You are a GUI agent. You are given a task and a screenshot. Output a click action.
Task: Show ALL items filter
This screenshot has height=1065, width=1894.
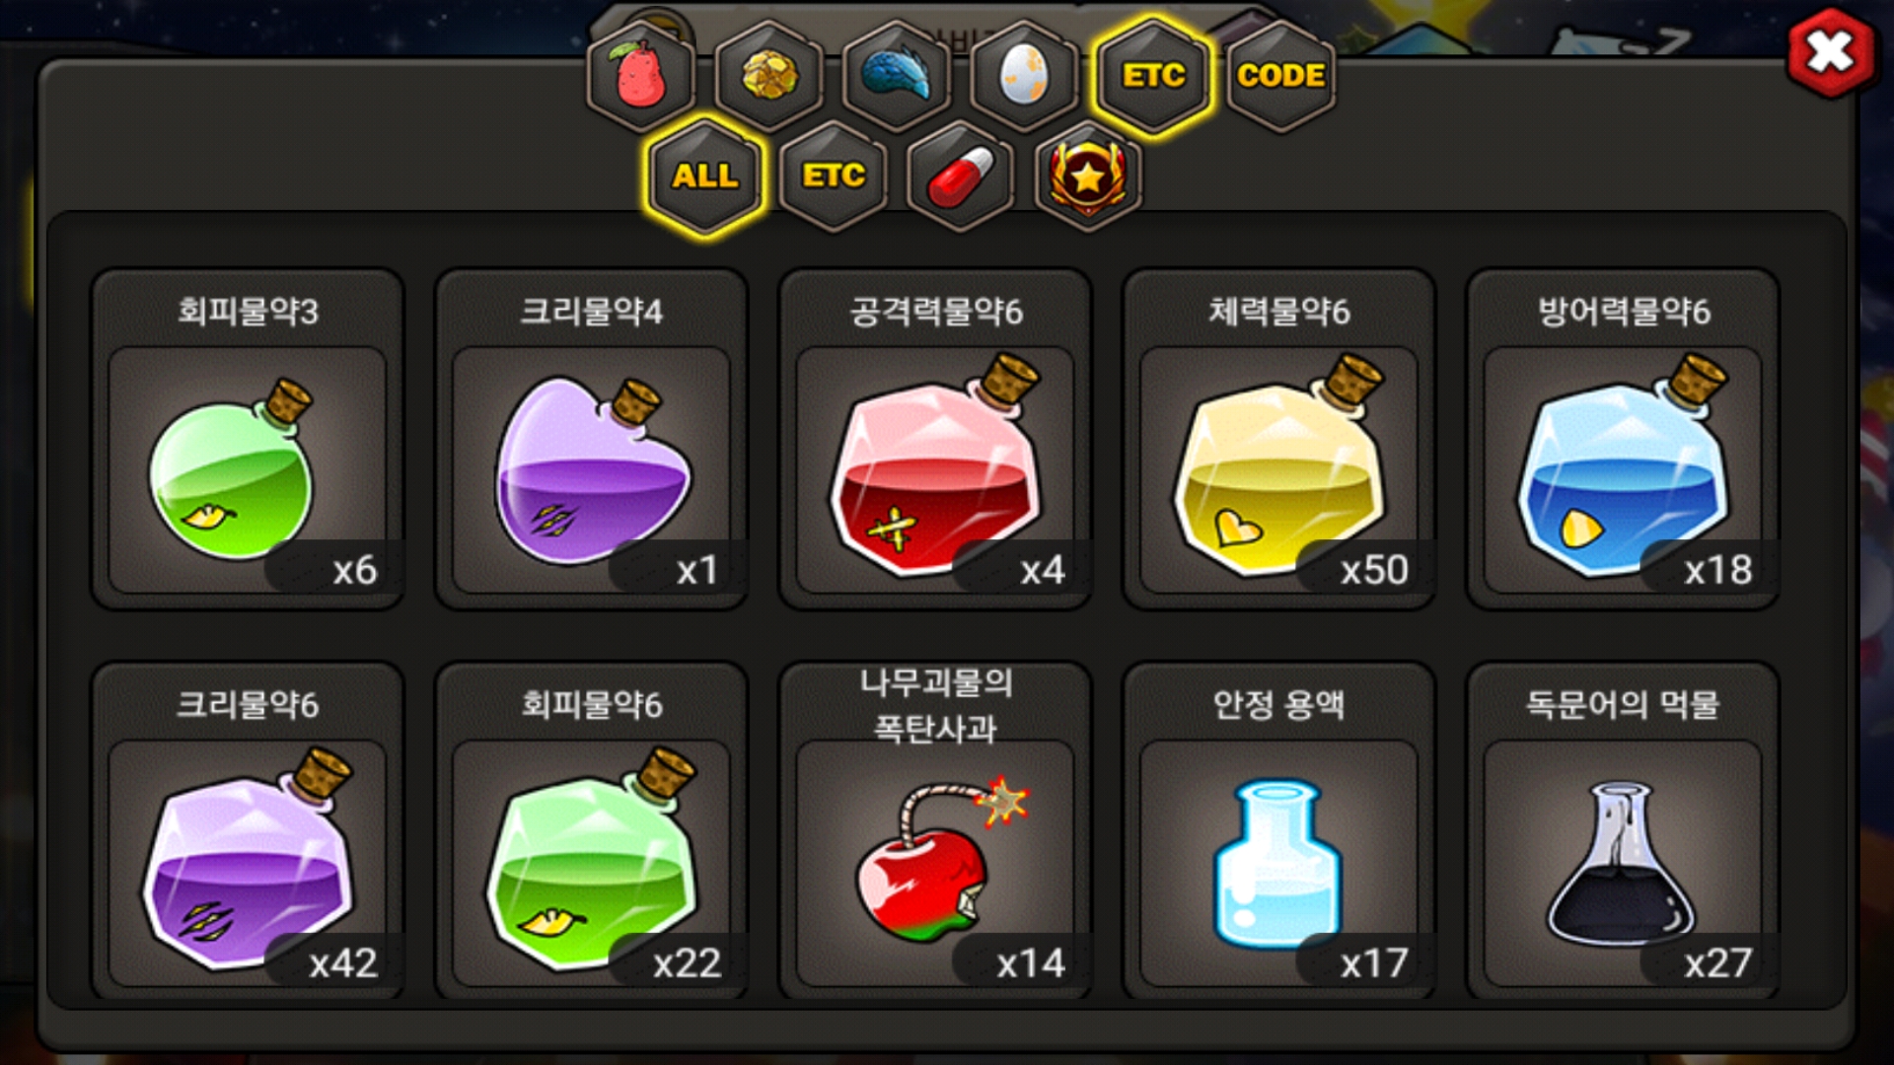[705, 176]
